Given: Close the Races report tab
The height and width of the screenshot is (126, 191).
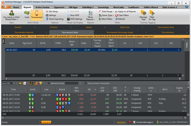Looking at the screenshot, I should pos(105,27).
